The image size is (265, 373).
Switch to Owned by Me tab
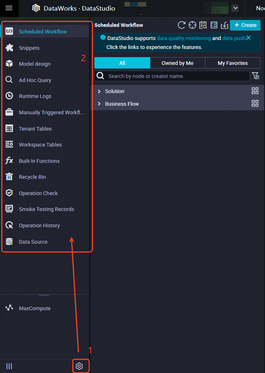177,63
